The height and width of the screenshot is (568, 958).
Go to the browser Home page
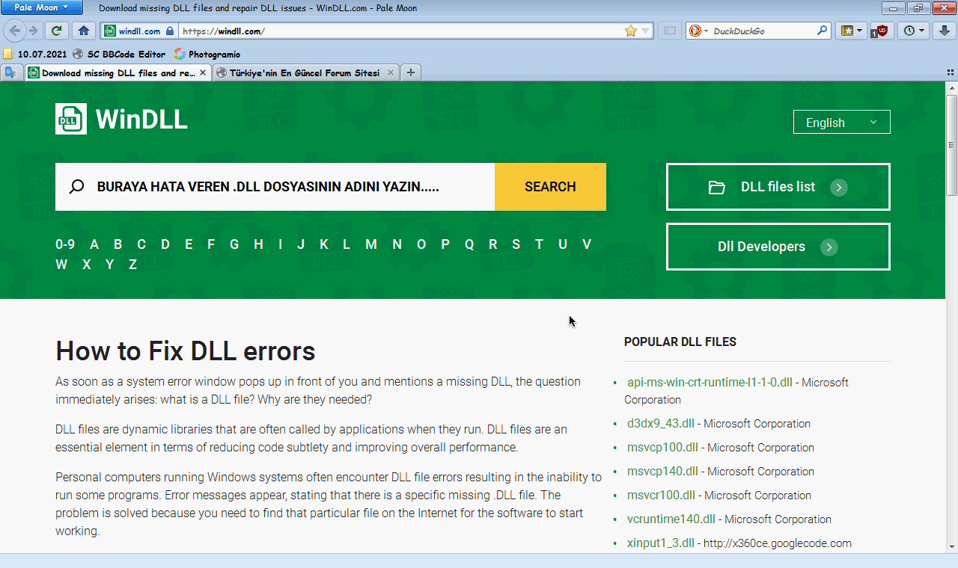pyautogui.click(x=84, y=31)
